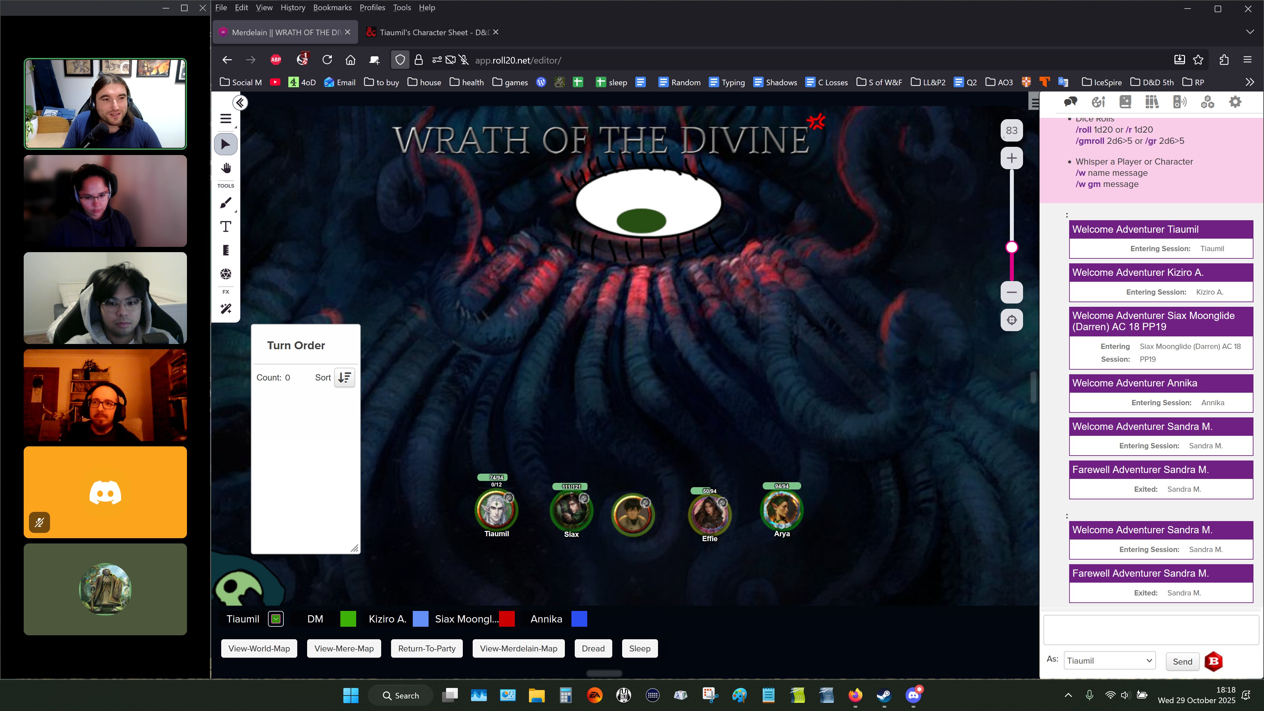Viewport: 1264px width, 711px height.
Task: Click the chat message input box
Action: coord(1151,630)
